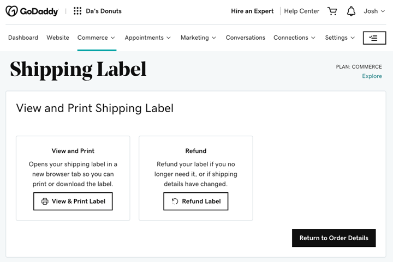The width and height of the screenshot is (393, 262).
Task: Go to the Dashboard tab
Action: click(23, 38)
